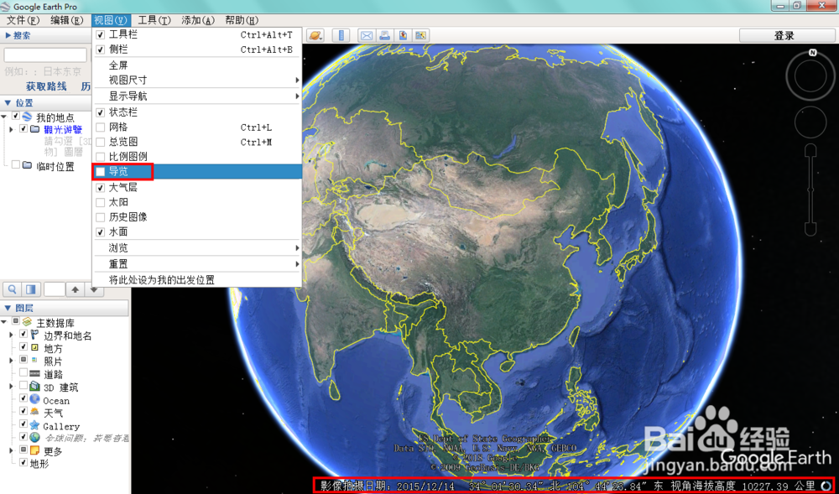839x494 pixels.
Task: Open the 重置 submenu
Action: [x=197, y=264]
